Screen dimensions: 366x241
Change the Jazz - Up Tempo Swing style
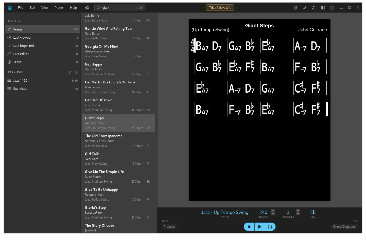[x=225, y=212]
